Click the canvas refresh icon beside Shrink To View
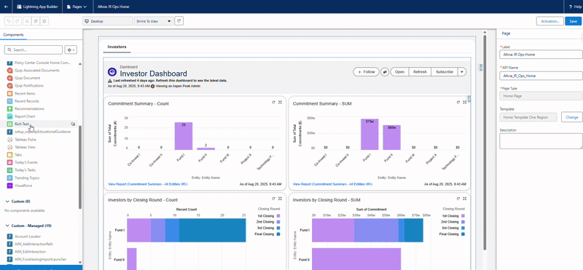Viewport: 583px width, 270px height. (x=179, y=21)
